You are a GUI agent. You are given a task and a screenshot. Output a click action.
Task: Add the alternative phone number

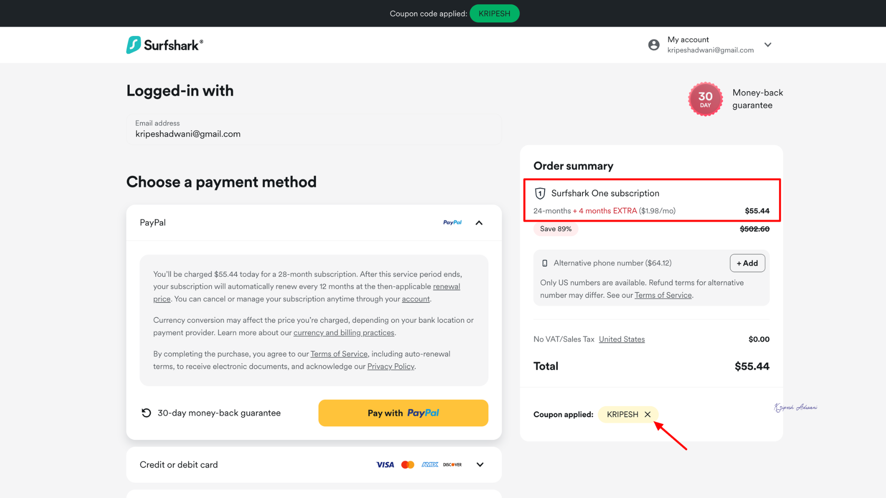point(747,263)
